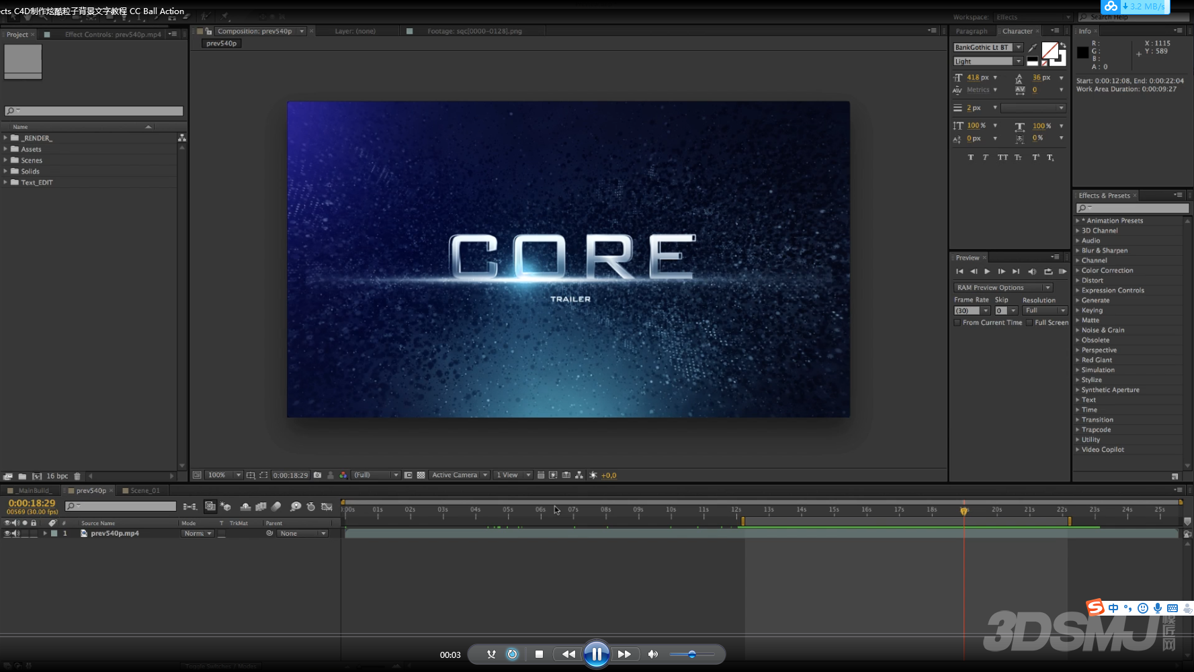Click the Effects & Presets search field
1194x672 pixels.
[x=1132, y=208]
